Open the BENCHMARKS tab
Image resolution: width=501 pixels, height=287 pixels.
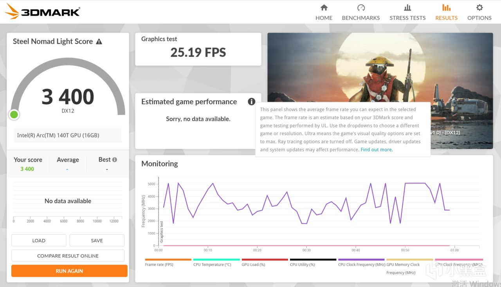pos(361,12)
